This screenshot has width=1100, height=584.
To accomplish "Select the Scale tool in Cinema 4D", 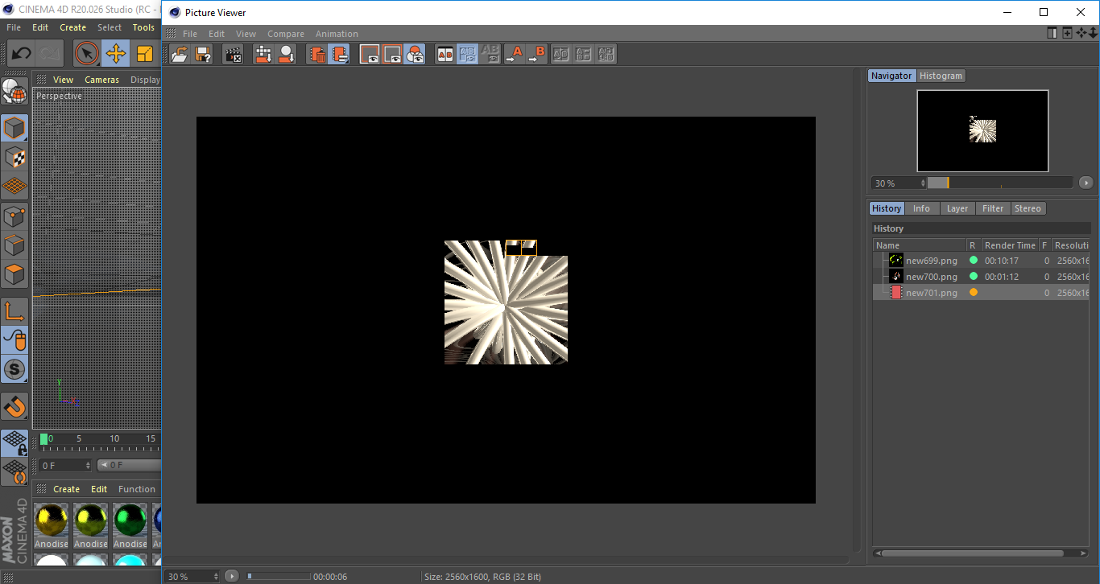I will [x=145, y=54].
